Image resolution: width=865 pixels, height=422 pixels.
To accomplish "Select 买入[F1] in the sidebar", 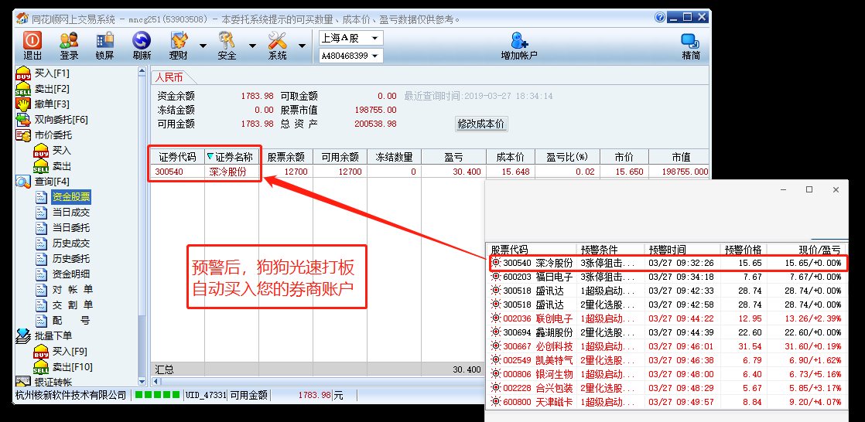I will coord(43,73).
